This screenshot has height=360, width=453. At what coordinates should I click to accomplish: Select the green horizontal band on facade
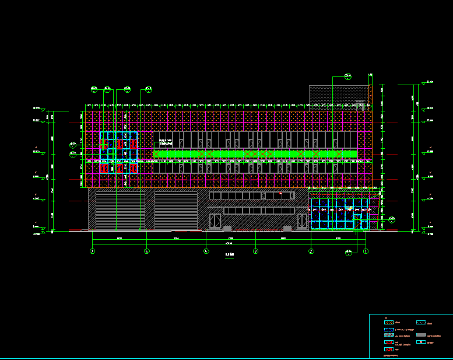coord(255,153)
